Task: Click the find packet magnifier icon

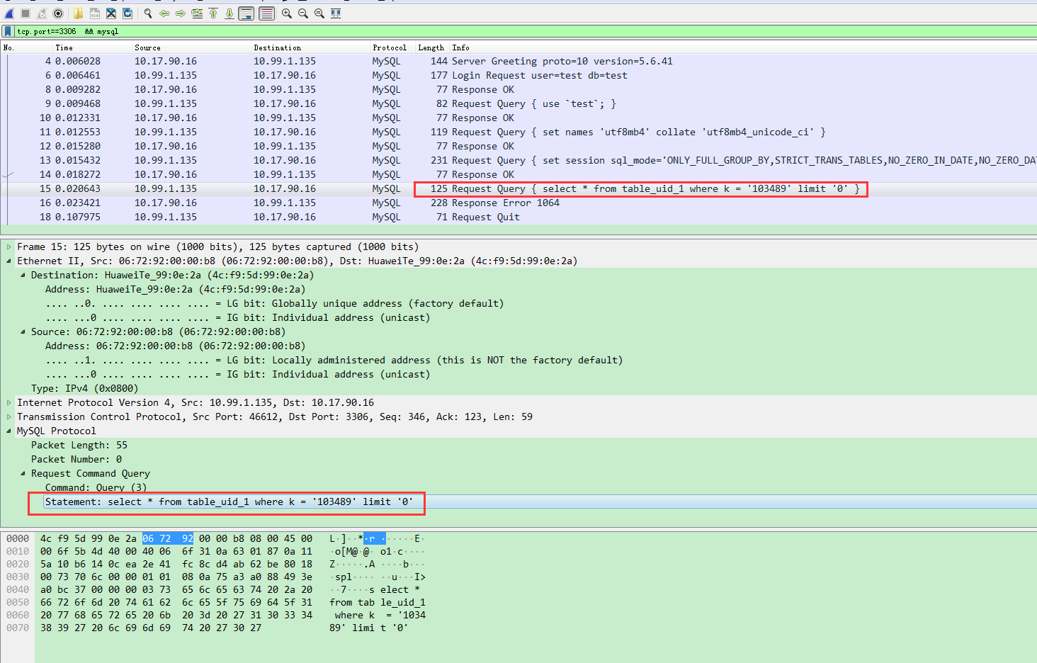Action: (148, 13)
